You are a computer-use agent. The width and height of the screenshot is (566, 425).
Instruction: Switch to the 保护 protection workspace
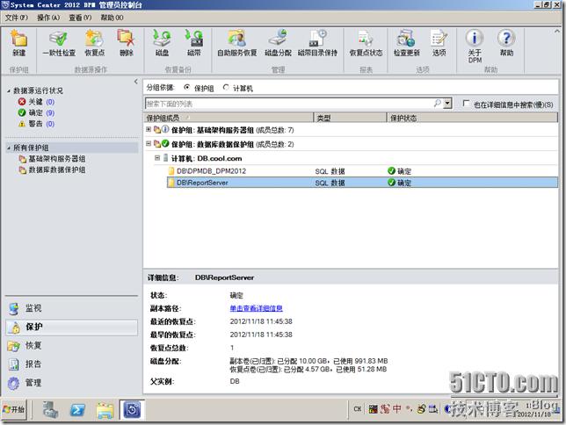click(71, 327)
